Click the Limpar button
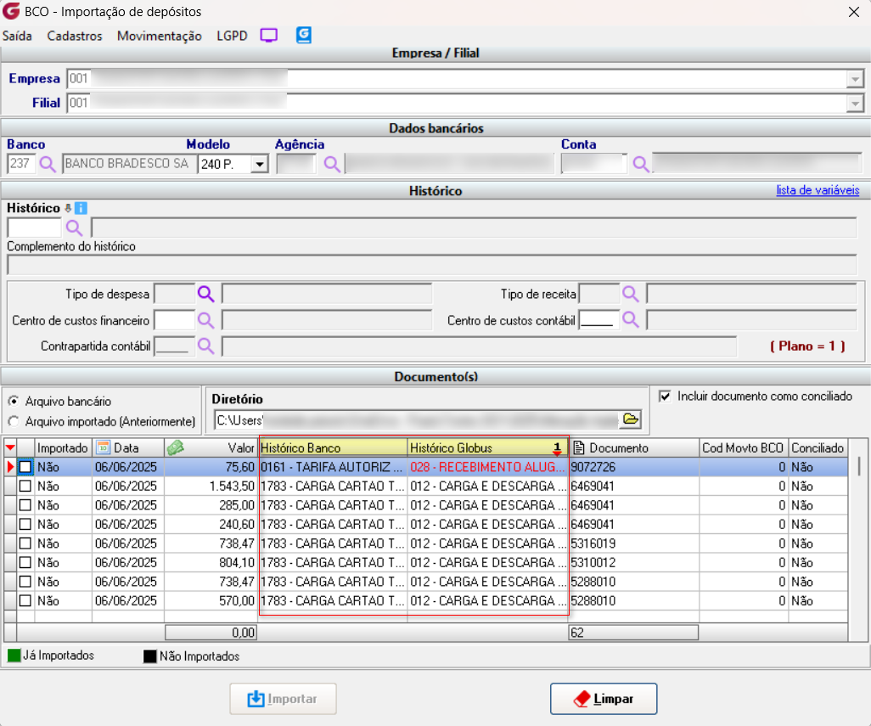The width and height of the screenshot is (871, 726). [604, 699]
